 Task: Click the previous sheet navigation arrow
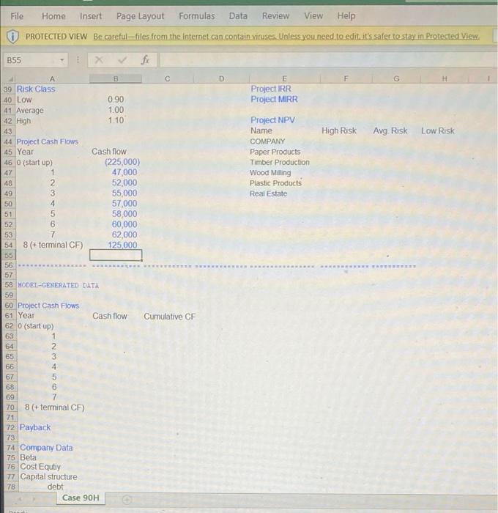point(20,499)
